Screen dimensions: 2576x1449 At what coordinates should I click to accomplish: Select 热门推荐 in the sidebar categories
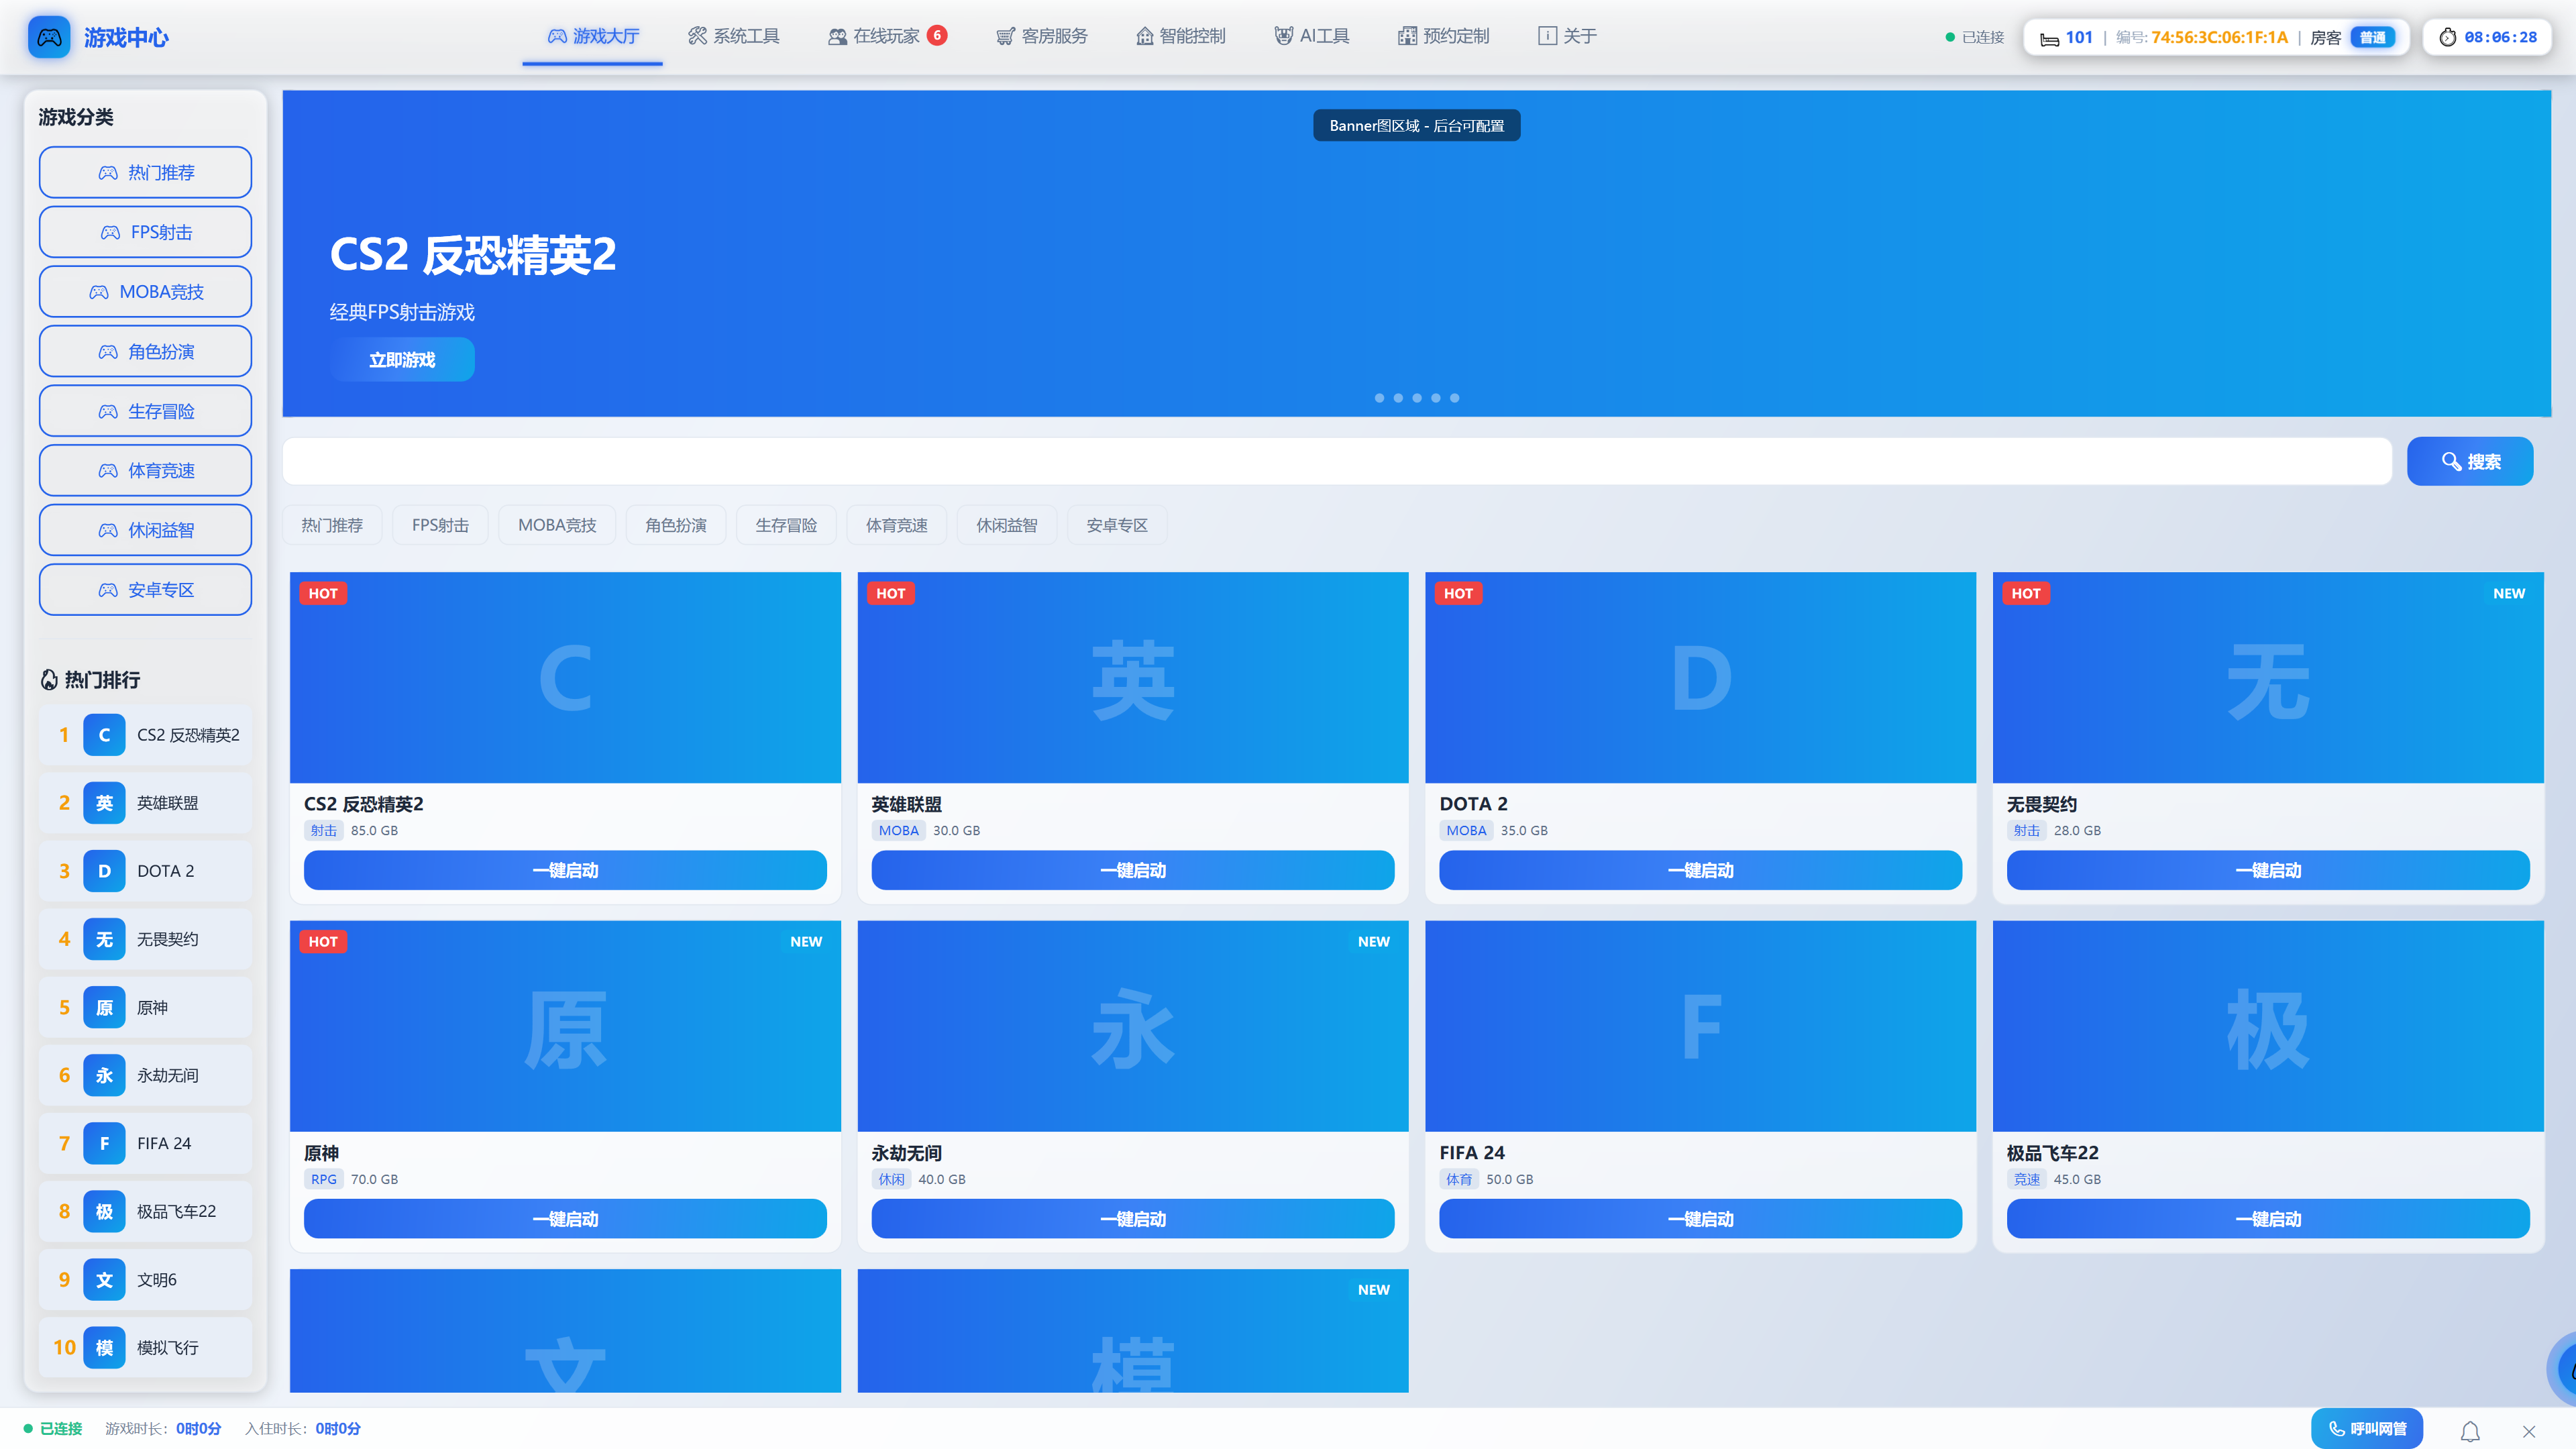[145, 173]
